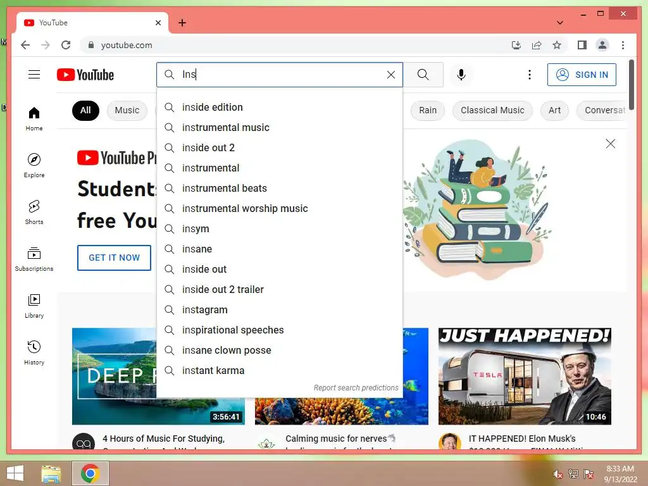The height and width of the screenshot is (486, 648).
Task: Select the Rain filter chip
Action: pyautogui.click(x=428, y=110)
